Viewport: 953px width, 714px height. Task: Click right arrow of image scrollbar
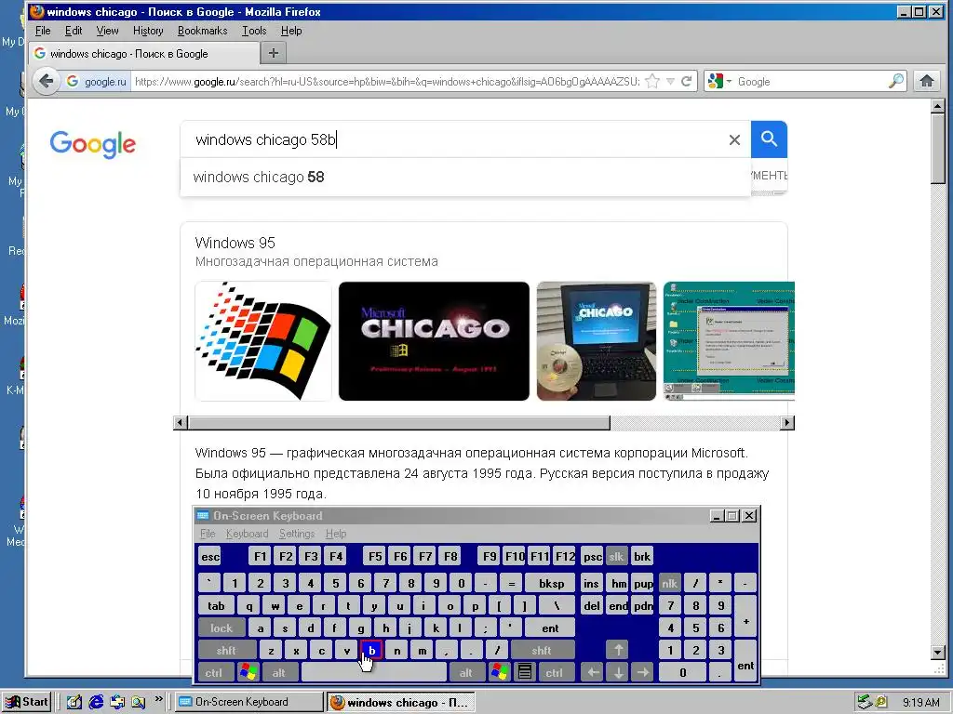point(787,423)
